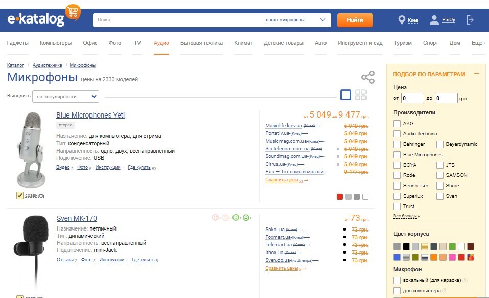Open the Гаджеты category menu
Viewport: 489px width, 298px height.
point(18,43)
